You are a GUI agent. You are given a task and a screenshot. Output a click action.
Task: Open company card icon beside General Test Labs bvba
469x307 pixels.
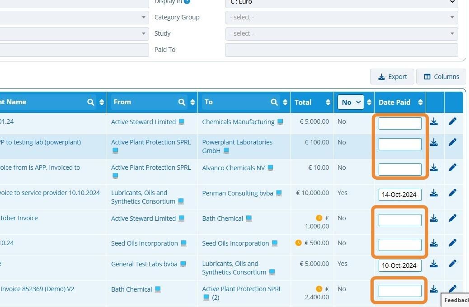click(183, 264)
